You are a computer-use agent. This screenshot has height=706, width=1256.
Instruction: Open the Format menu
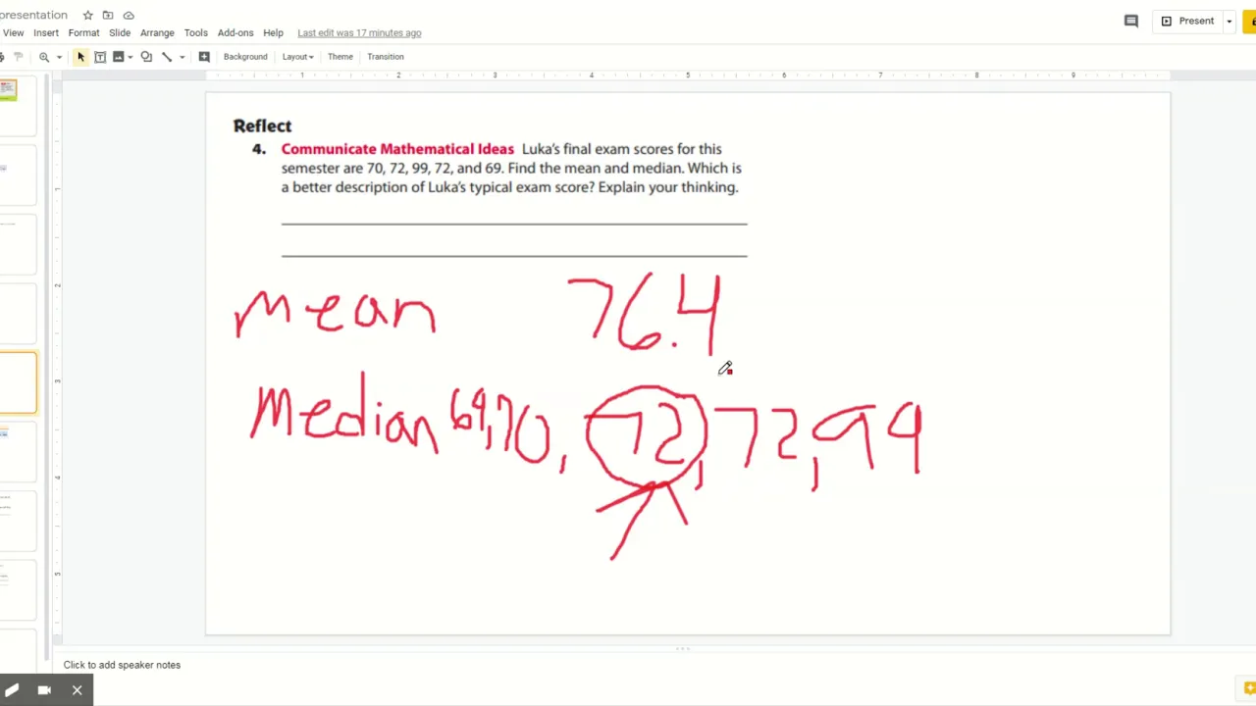83,32
